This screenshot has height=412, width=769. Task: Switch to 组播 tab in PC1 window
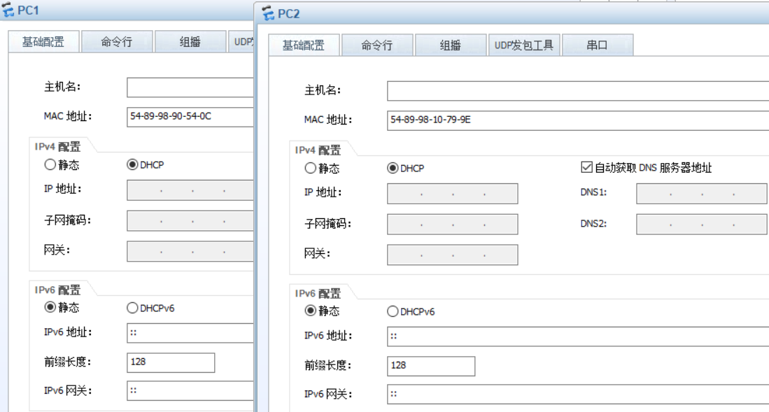190,42
